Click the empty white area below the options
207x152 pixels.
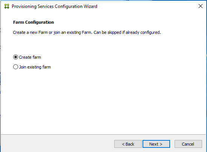click(x=103, y=102)
